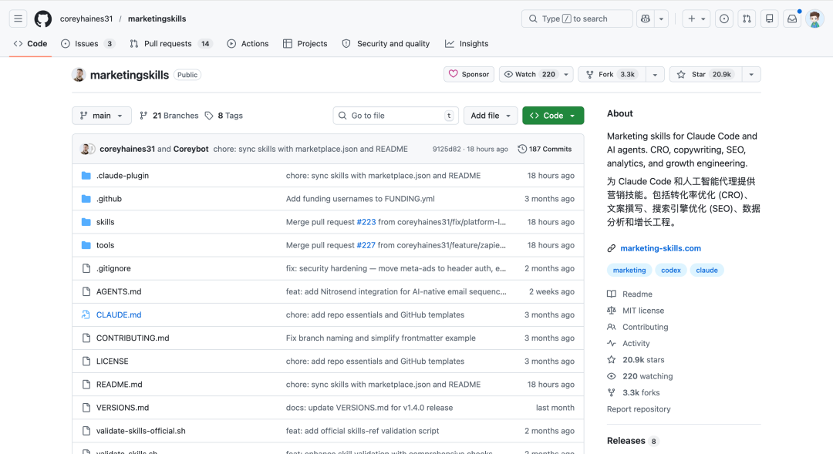Select the marketing topic tag
This screenshot has height=454, width=833.
[x=629, y=271]
